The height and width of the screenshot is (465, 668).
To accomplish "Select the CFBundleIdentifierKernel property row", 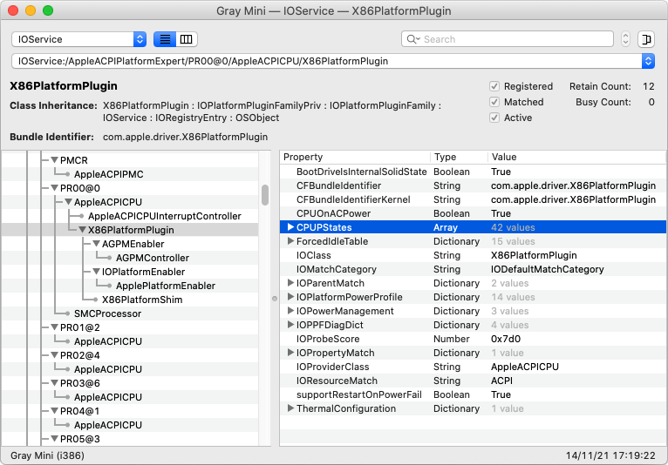I will coord(473,199).
